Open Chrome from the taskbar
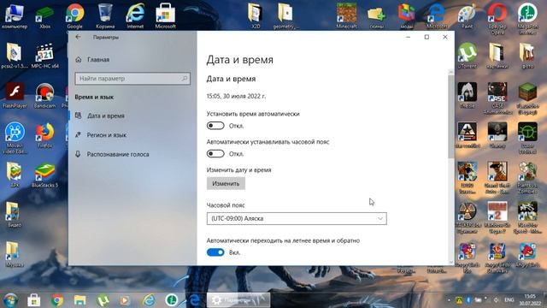The image size is (547, 308). [57, 300]
